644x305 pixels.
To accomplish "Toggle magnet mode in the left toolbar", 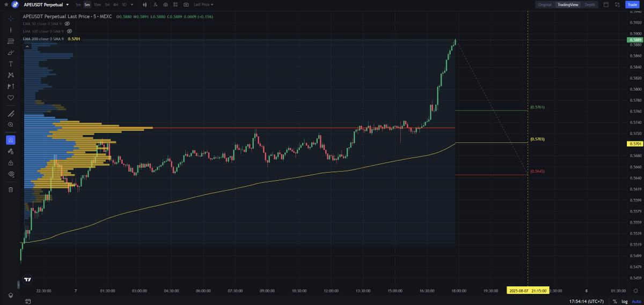I will click(11, 140).
